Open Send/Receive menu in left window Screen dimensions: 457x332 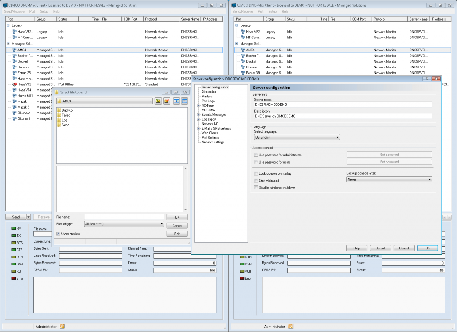14,11
